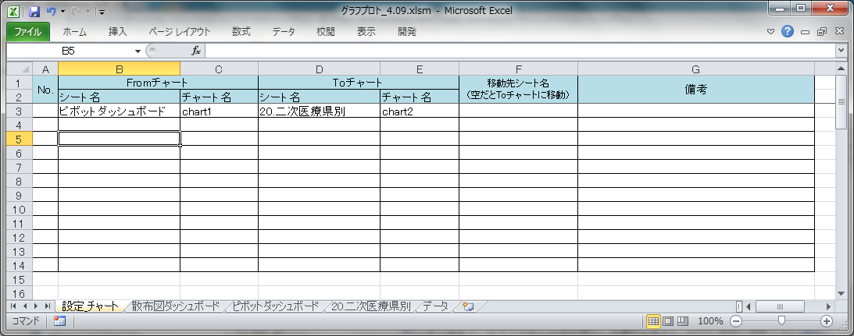The width and height of the screenshot is (854, 336).
Task: Zoom out with the minus button
Action: [x=735, y=321]
